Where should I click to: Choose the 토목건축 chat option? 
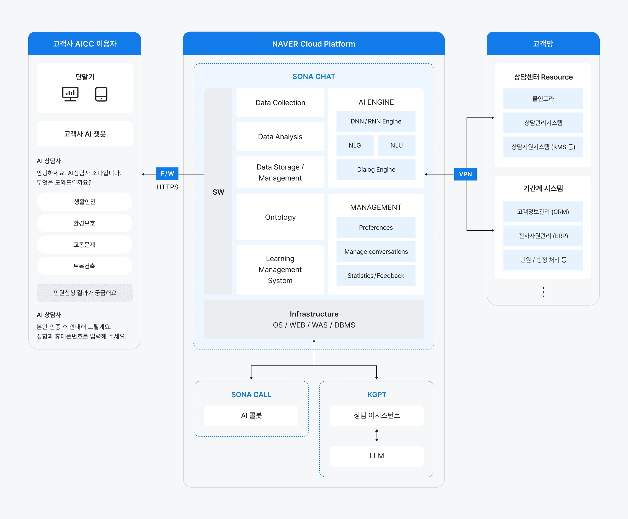pos(85,266)
